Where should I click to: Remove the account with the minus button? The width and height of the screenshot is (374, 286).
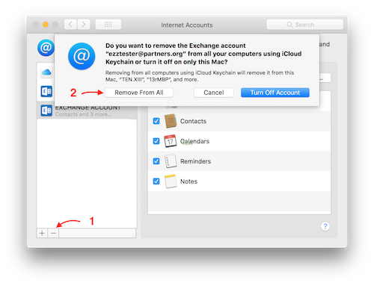coord(53,233)
